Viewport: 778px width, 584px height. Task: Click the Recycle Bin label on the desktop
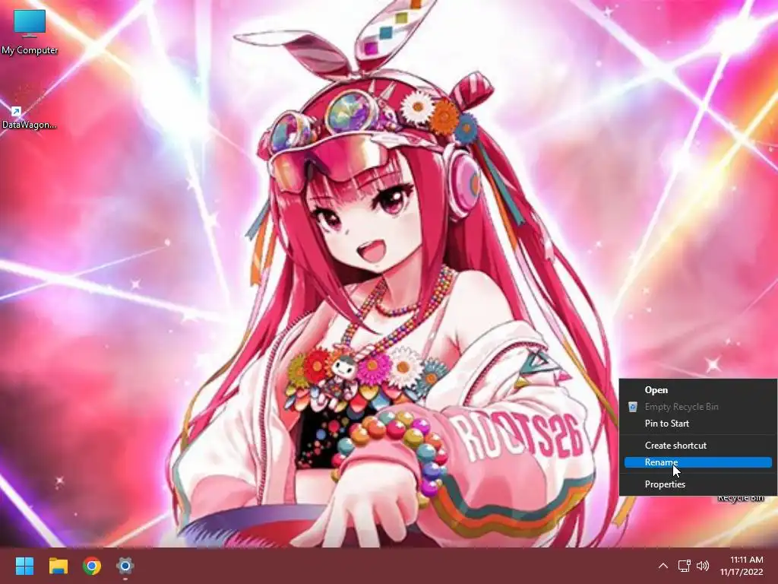741,498
